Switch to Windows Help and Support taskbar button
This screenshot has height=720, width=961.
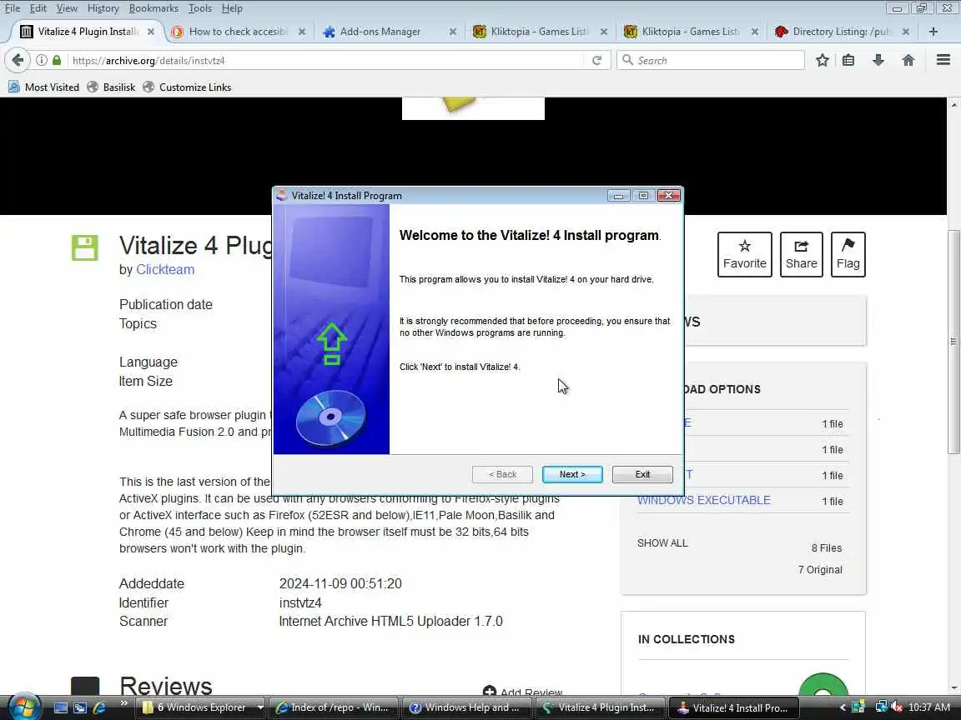pos(465,707)
